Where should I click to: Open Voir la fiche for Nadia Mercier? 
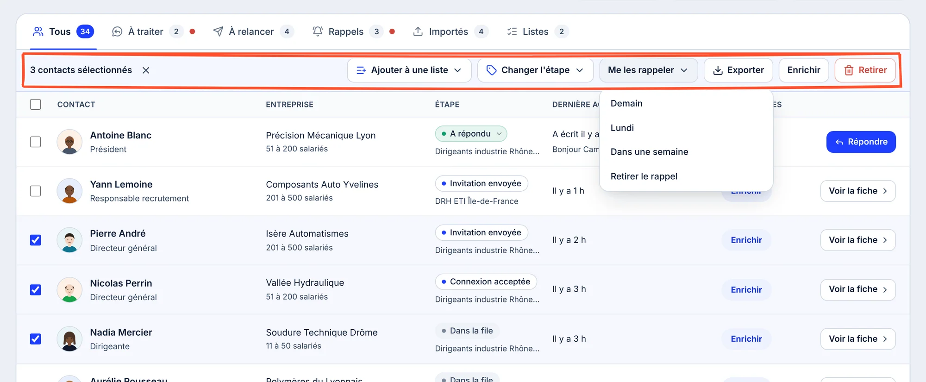(858, 339)
